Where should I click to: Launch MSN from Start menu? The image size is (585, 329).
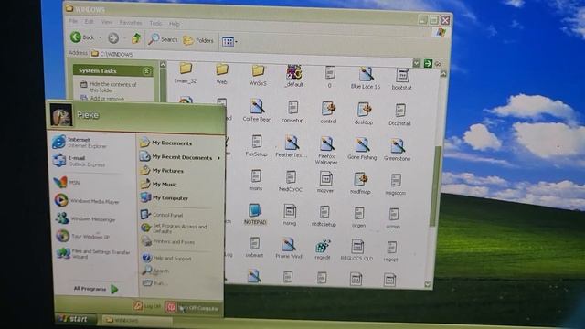67,182
